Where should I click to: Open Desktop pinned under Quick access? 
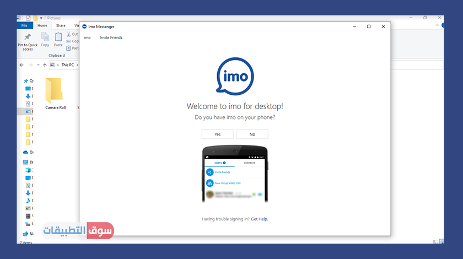pos(28,89)
